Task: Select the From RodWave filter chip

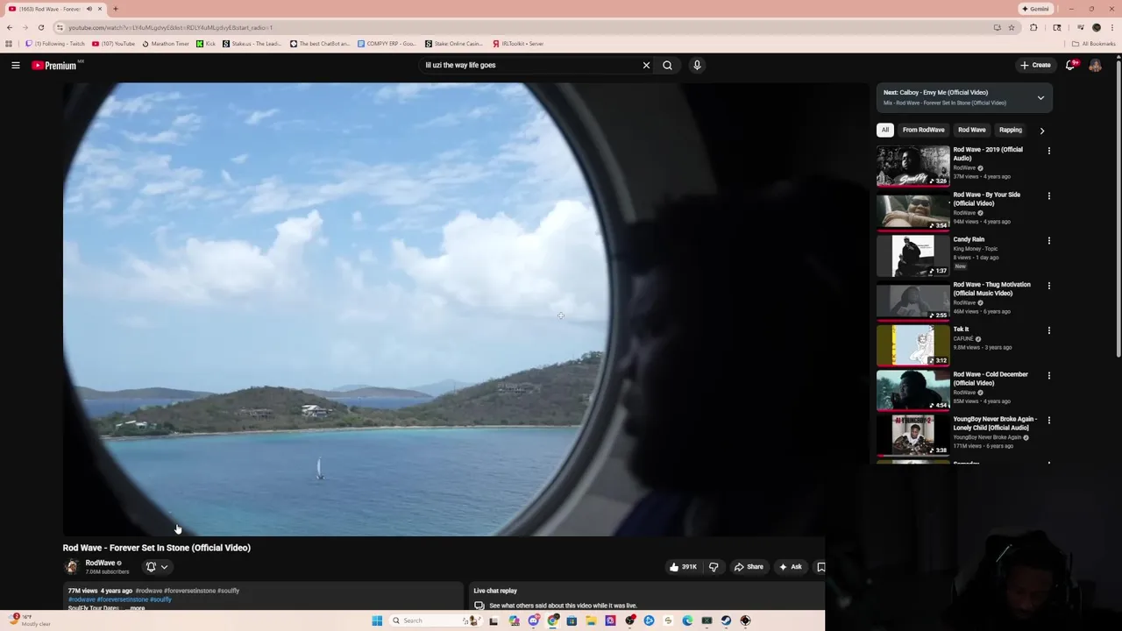Action: (923, 130)
